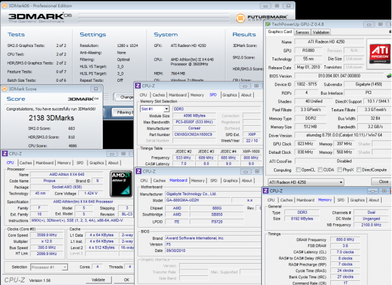Click the CPU-Z Z icon of the Memory window
Screen dimensions: 392x285
pyautogui.click(x=265, y=191)
